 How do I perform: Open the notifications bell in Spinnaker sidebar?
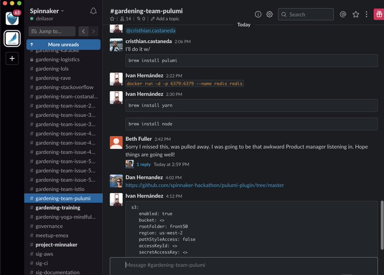pyautogui.click(x=93, y=11)
